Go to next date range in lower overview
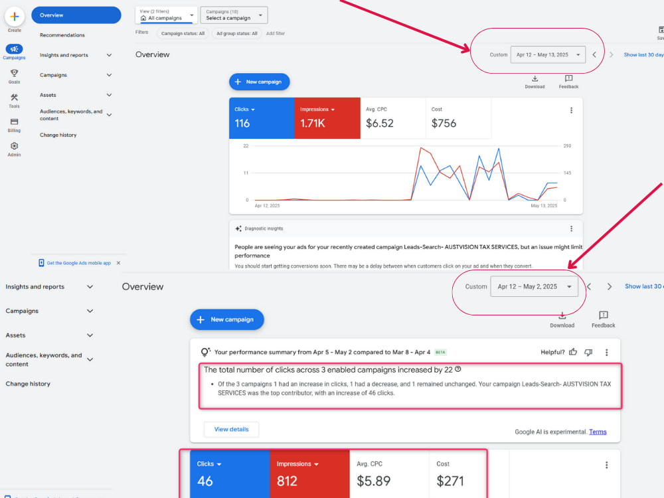The image size is (664, 498). pyautogui.click(x=610, y=287)
